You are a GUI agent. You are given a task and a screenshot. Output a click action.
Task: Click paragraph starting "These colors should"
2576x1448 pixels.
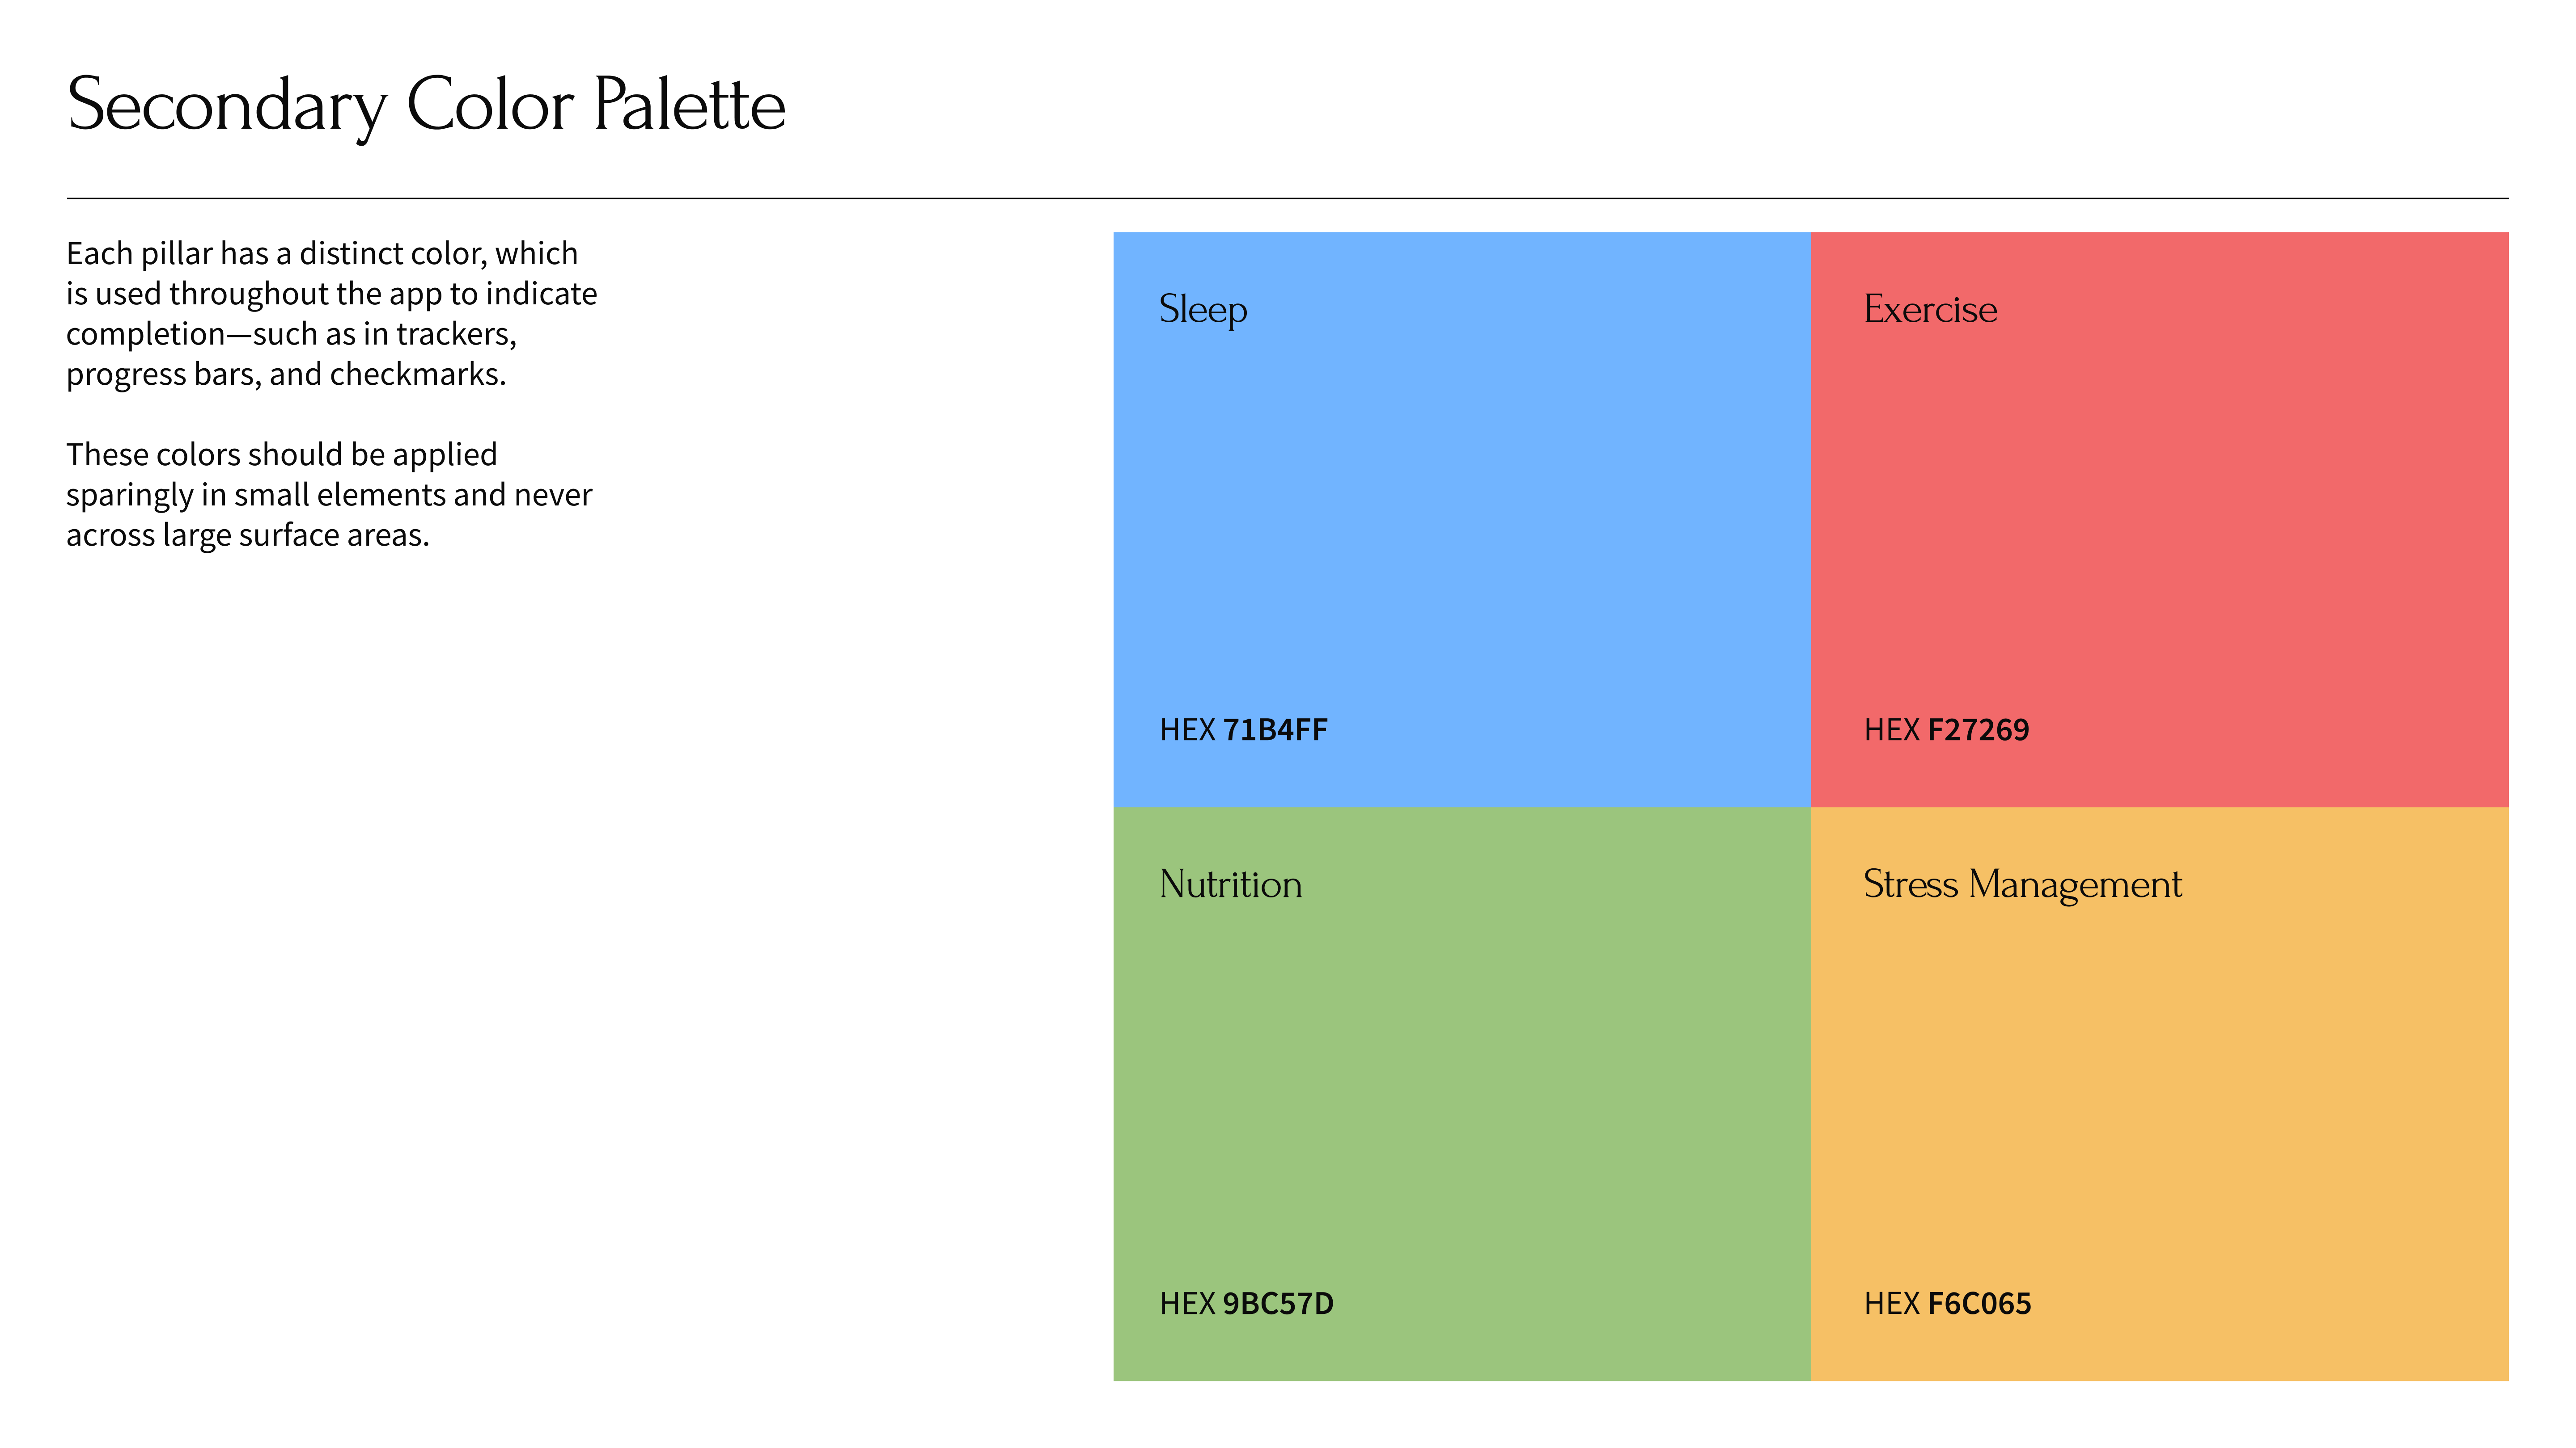click(329, 495)
